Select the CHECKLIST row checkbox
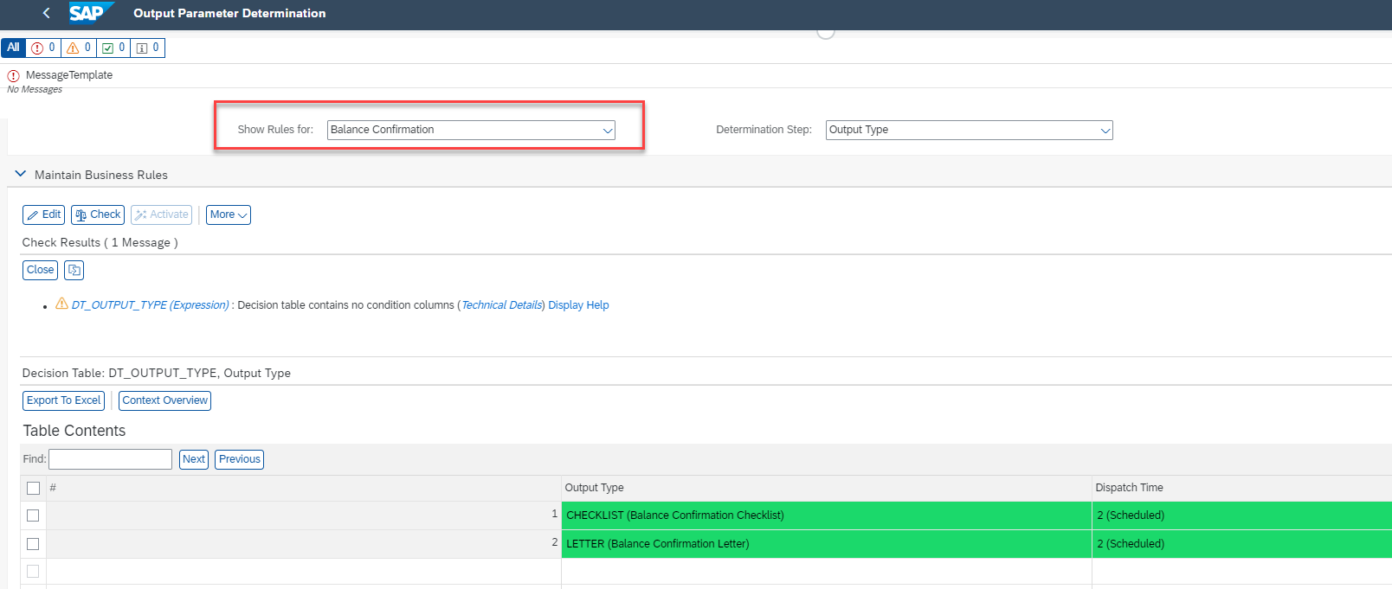 tap(33, 515)
